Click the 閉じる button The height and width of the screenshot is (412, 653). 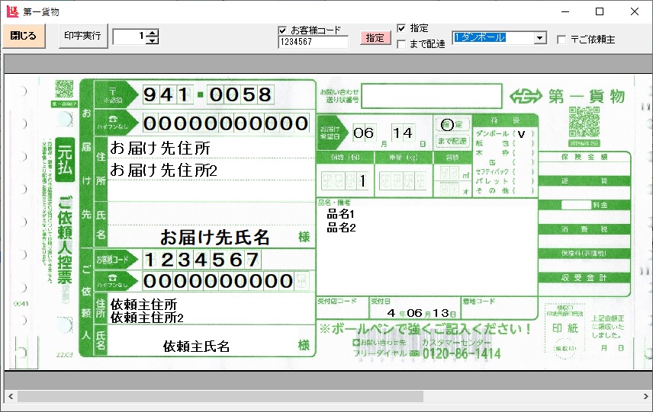(x=24, y=36)
